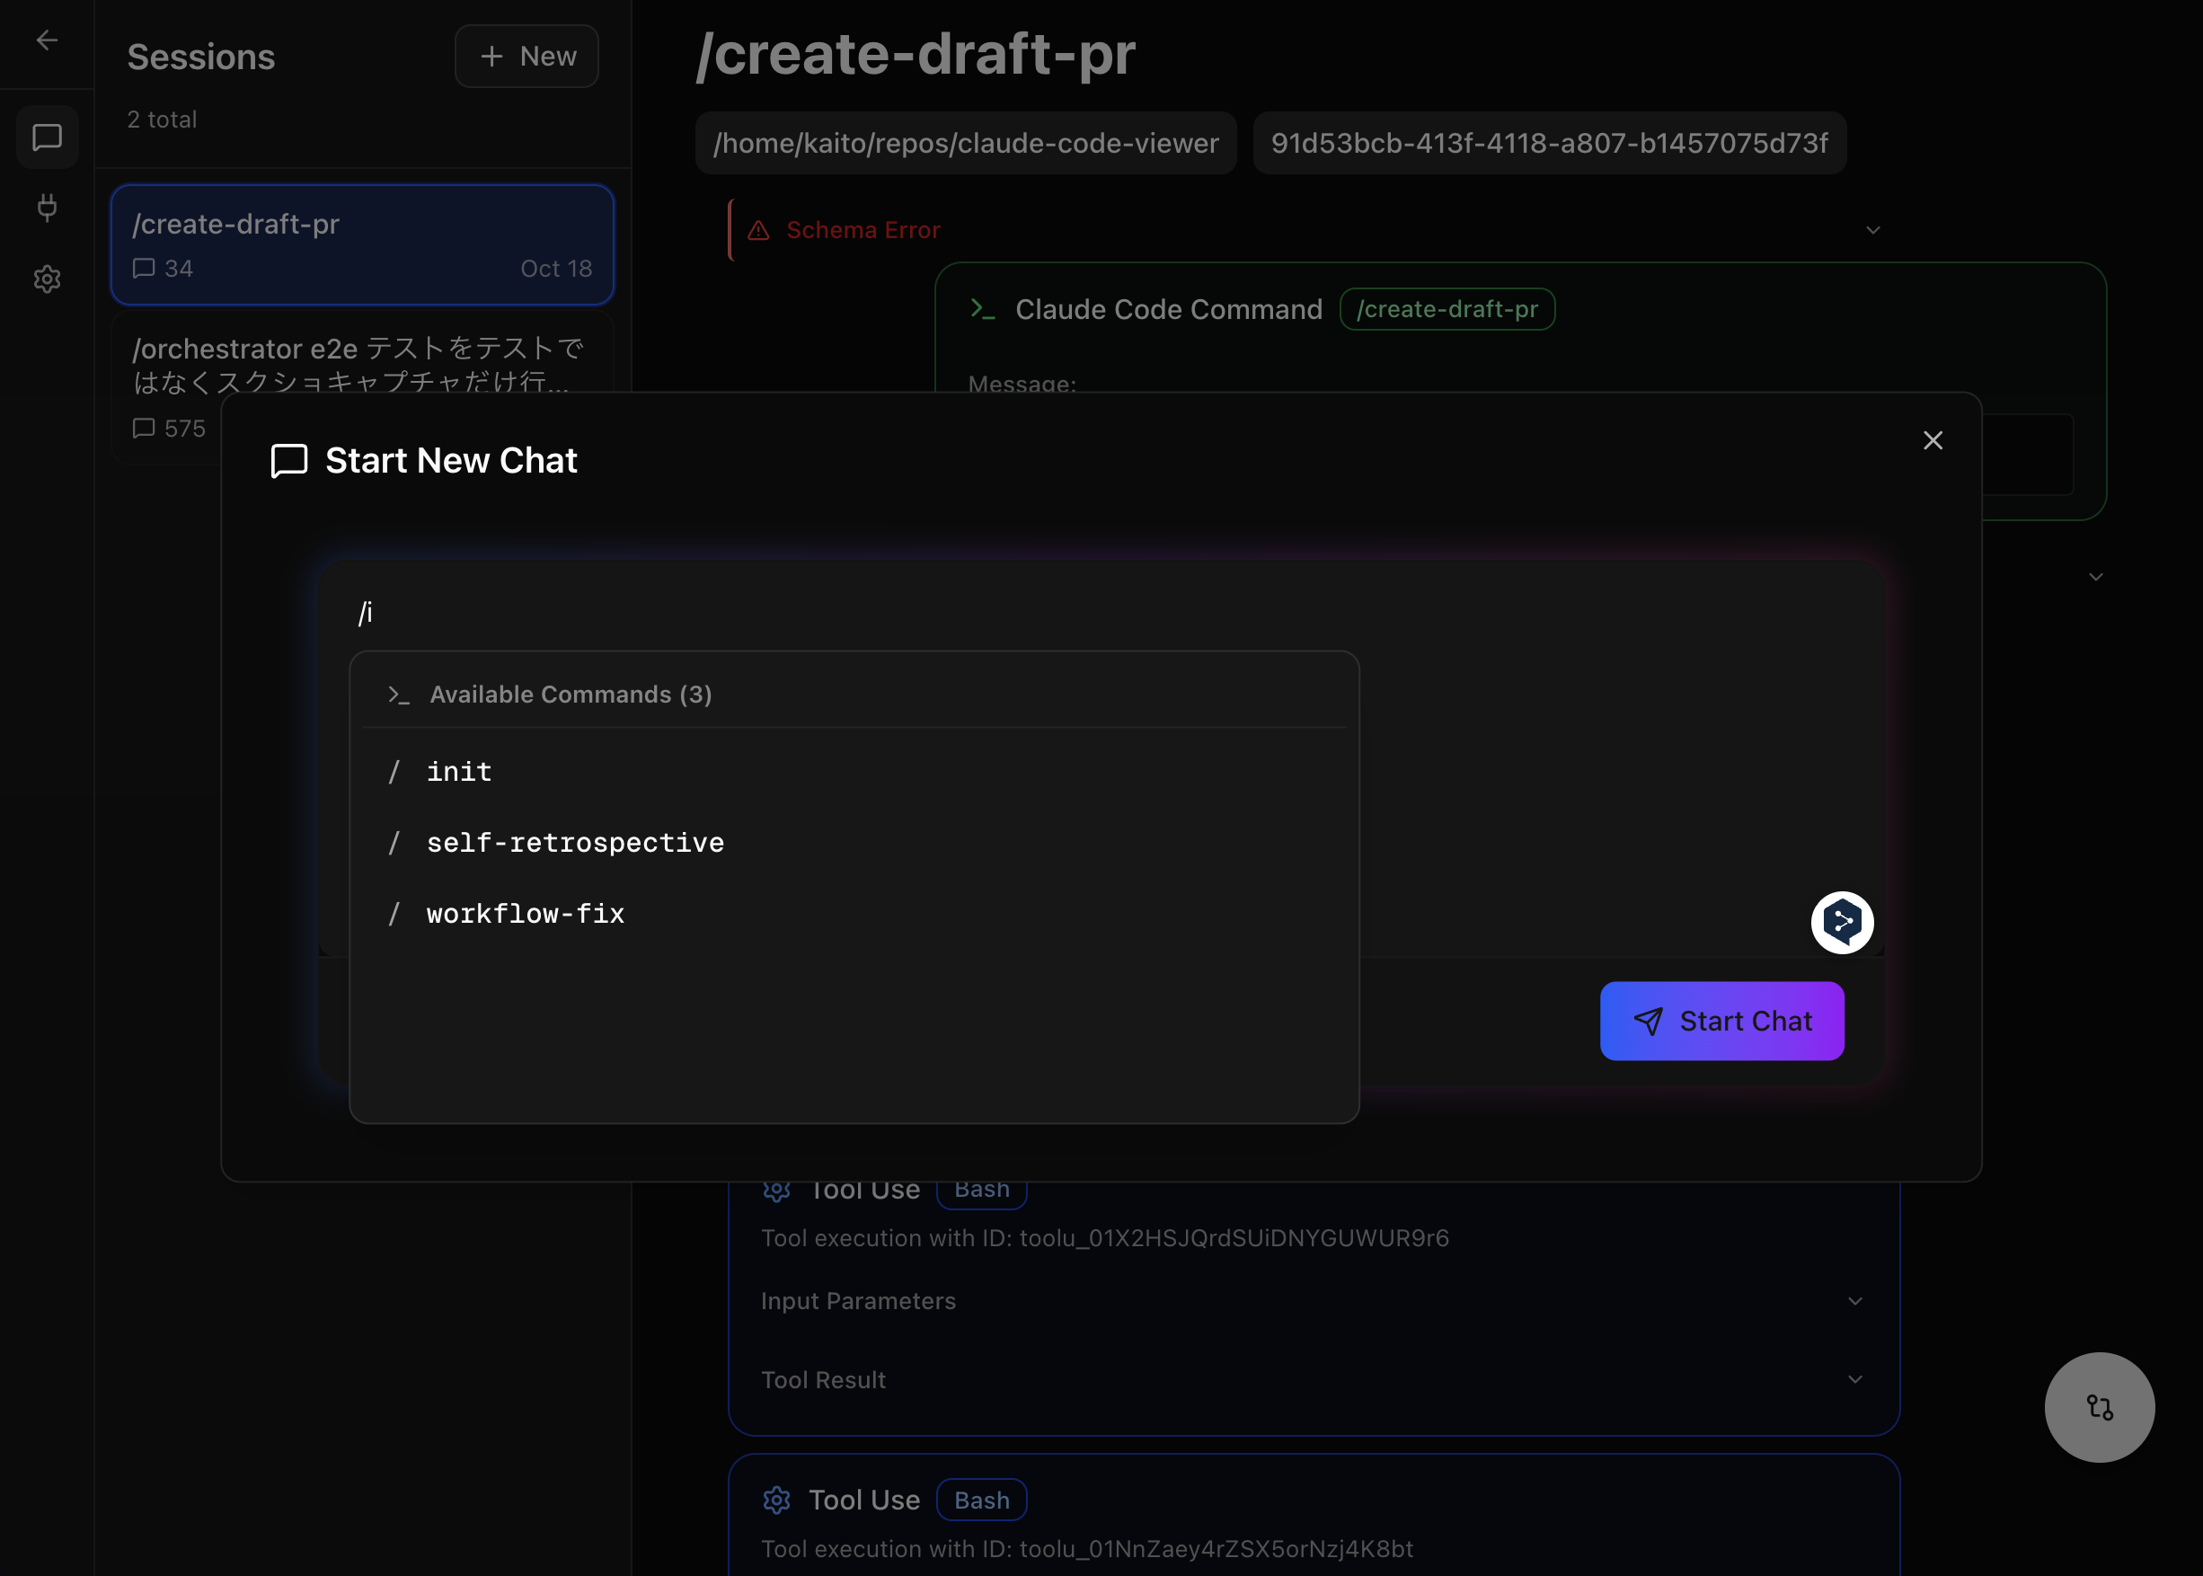Open the chat sessions sidebar icon
This screenshot has height=1576, width=2203.
tap(47, 137)
